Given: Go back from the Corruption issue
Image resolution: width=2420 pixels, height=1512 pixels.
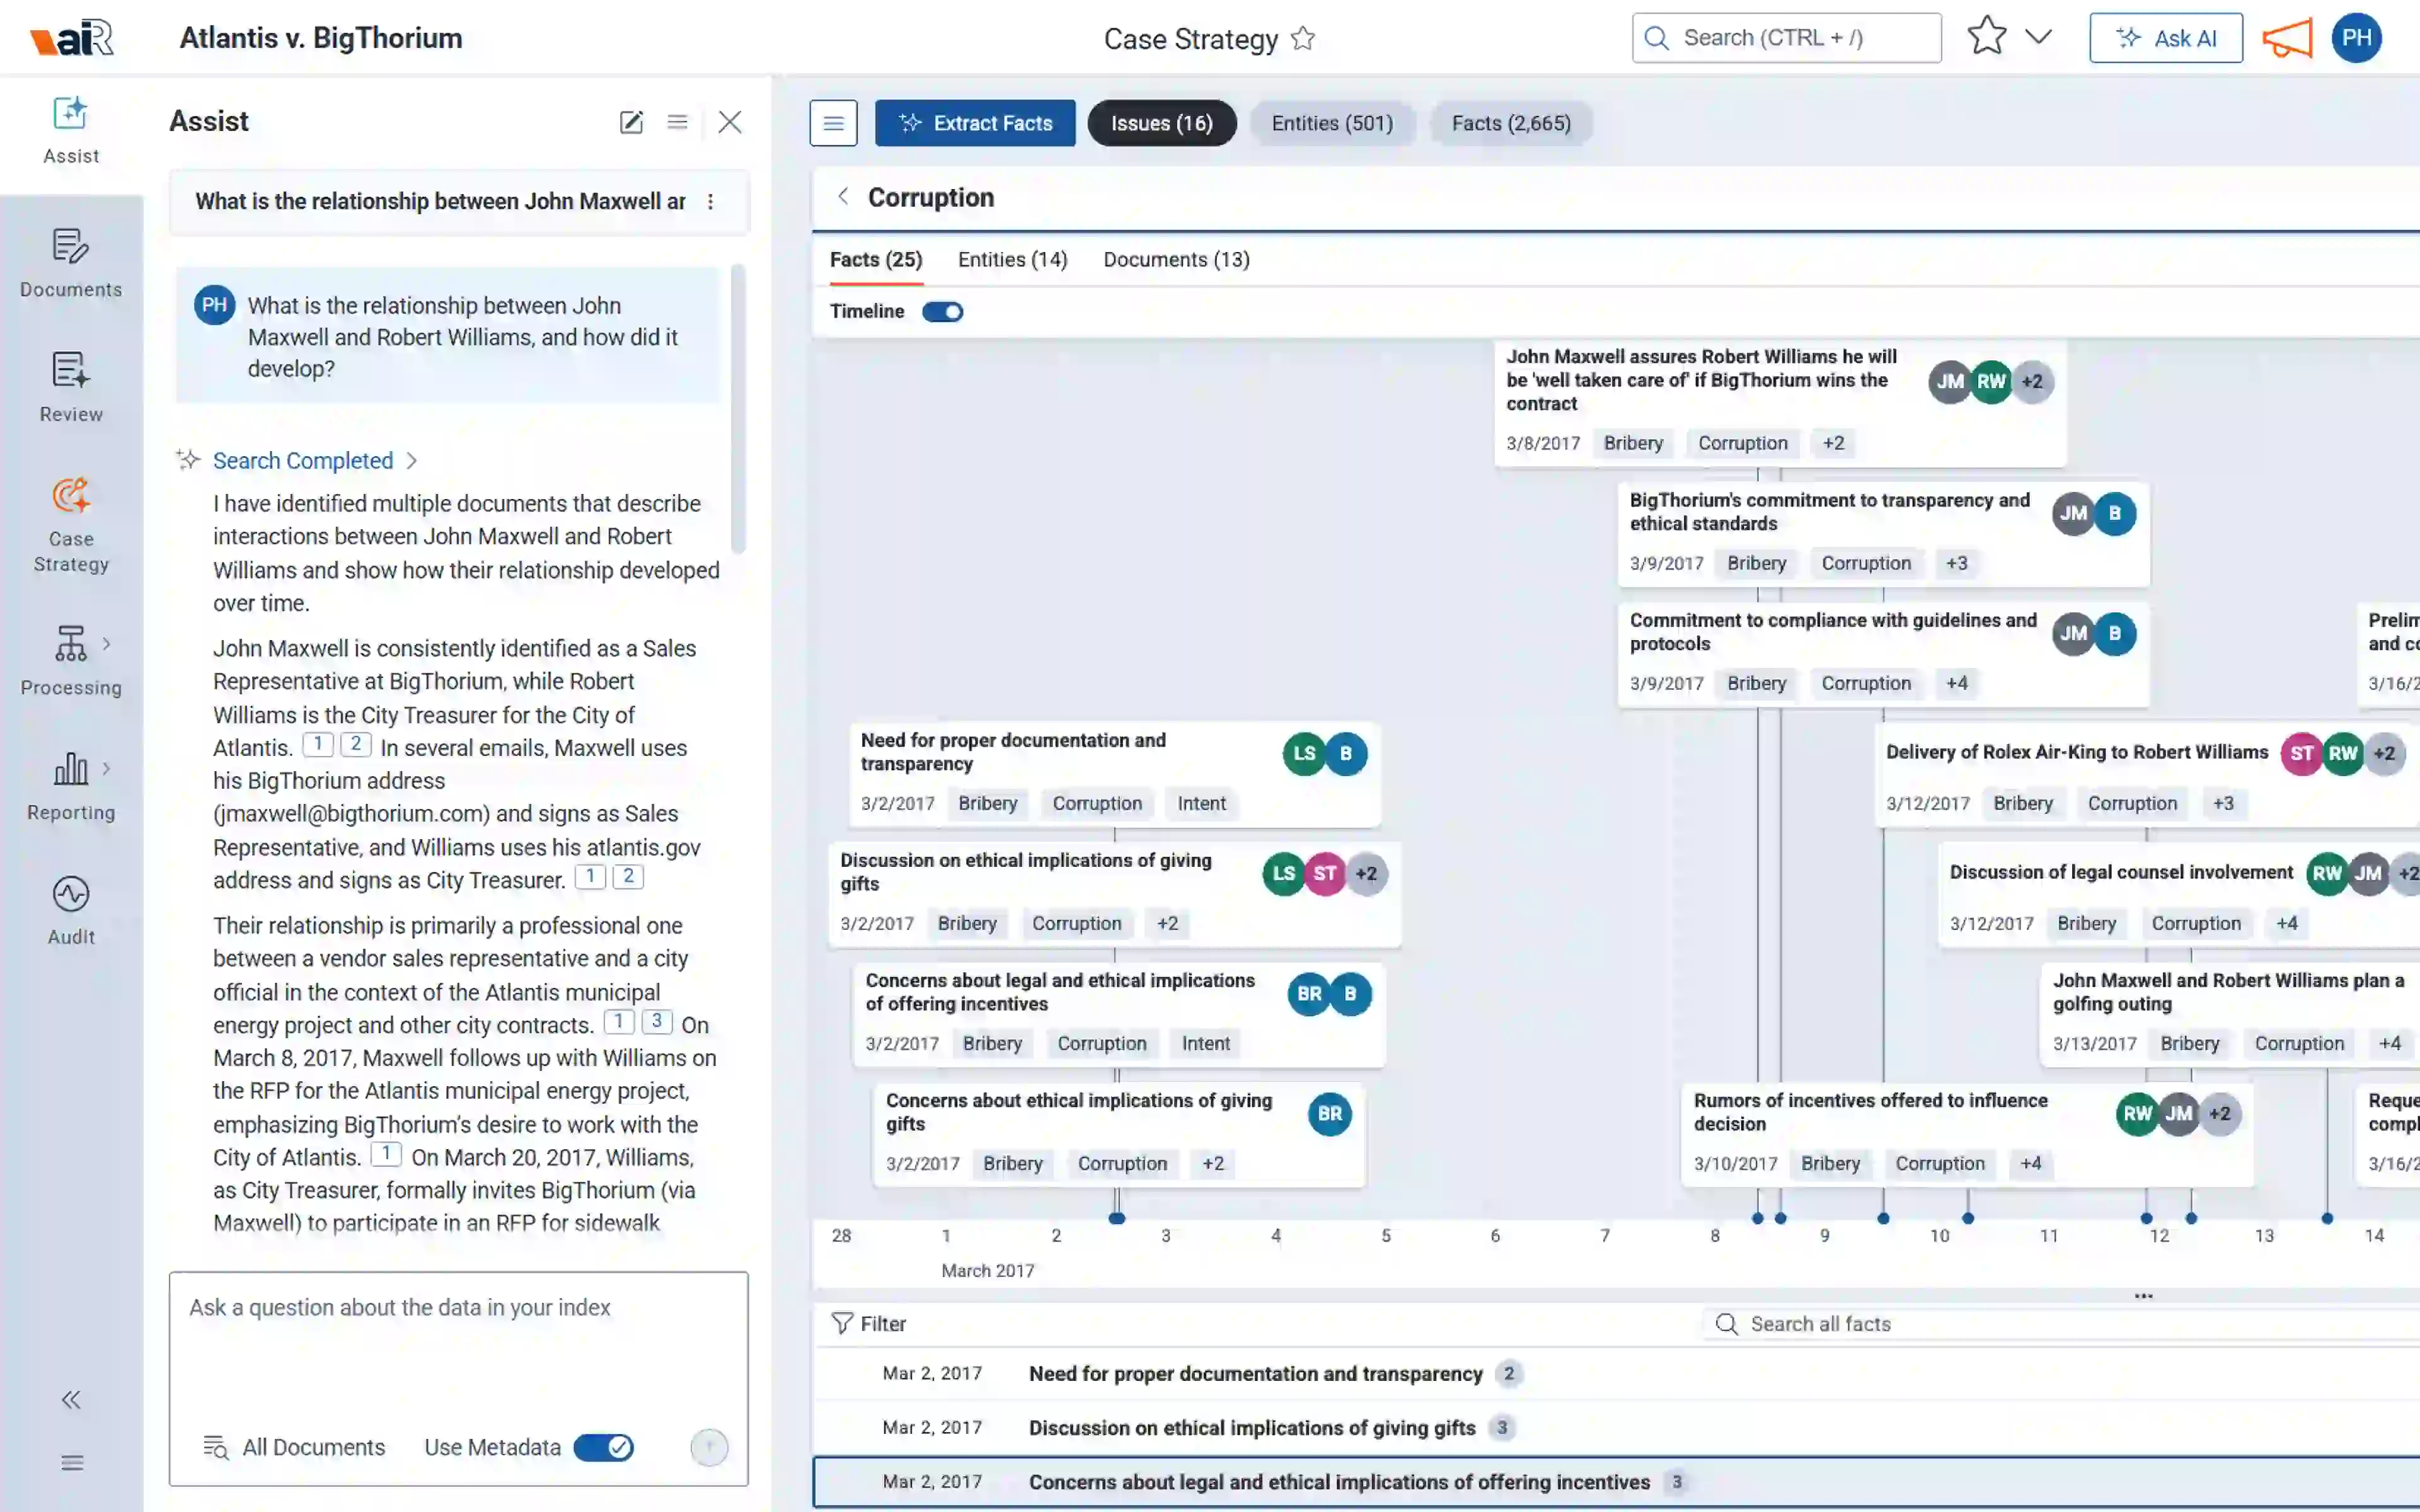Looking at the screenshot, I should [843, 197].
